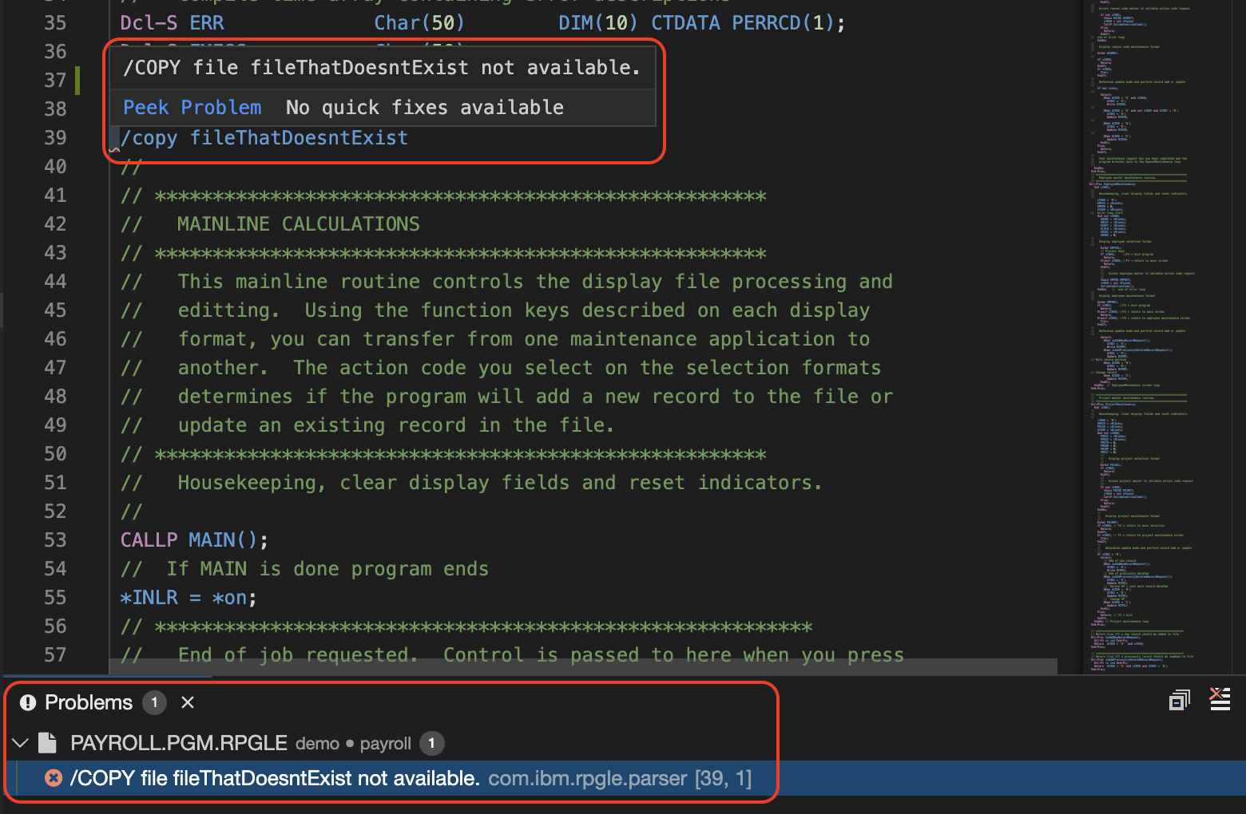Click the green change marker at line 37

pos(77,81)
